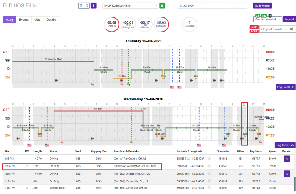Click the 'Eng Hours' column header

pos(256,151)
